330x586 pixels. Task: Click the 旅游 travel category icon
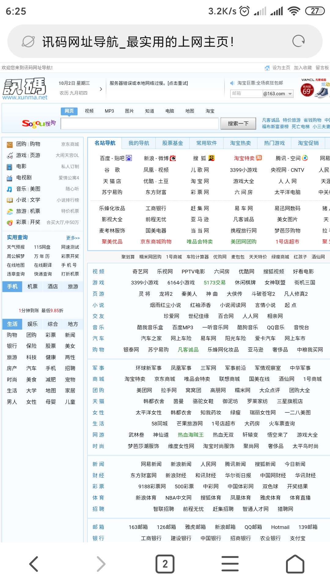(x=10, y=212)
